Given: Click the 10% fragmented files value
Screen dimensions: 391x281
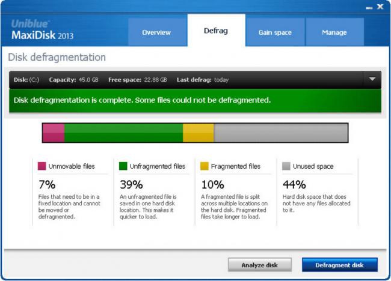Looking at the screenshot, I should tap(213, 184).
